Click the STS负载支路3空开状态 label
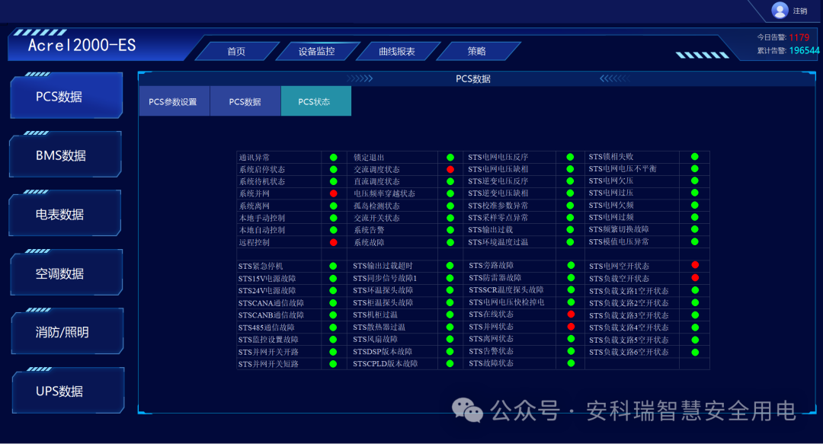Viewport: 823px width, 444px height. pyautogui.click(x=629, y=315)
